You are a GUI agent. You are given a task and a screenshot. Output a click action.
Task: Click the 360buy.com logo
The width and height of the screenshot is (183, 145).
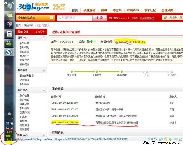(33, 7)
